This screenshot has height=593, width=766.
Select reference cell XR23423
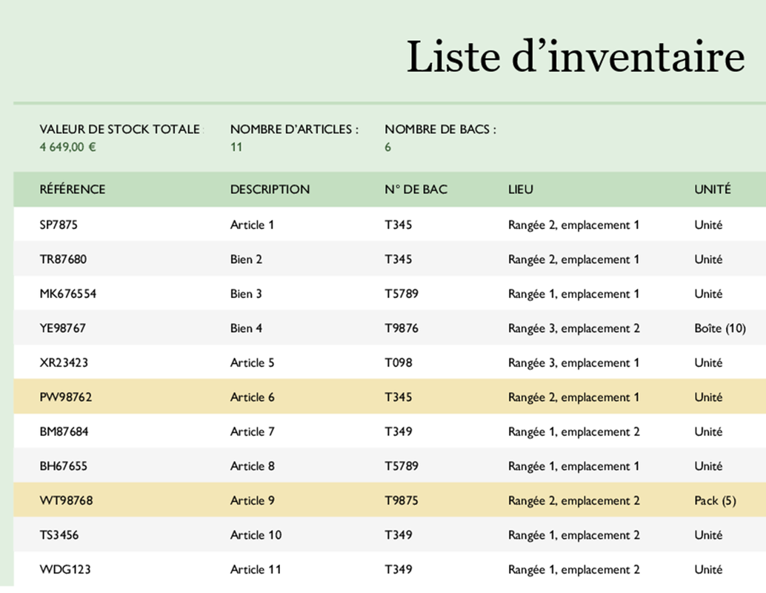point(64,362)
